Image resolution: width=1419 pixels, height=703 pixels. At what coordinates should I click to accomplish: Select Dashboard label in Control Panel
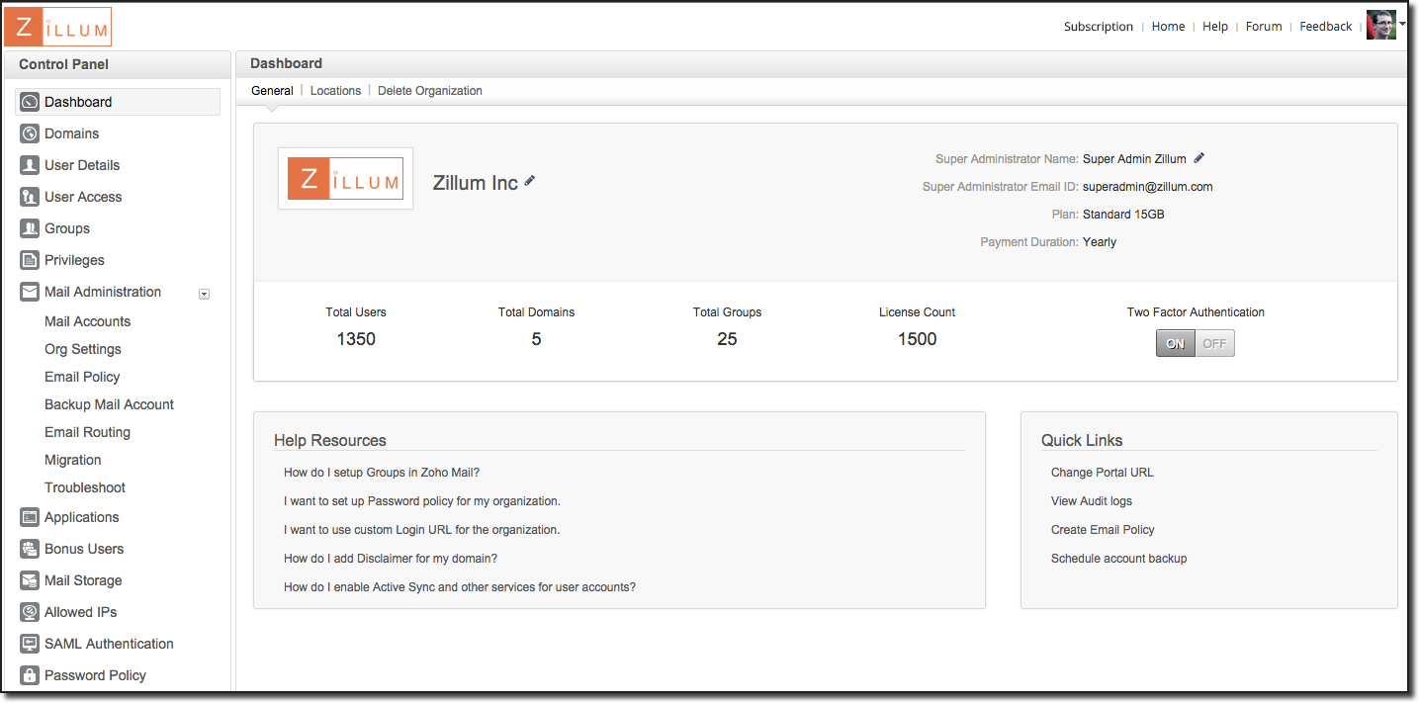78,102
